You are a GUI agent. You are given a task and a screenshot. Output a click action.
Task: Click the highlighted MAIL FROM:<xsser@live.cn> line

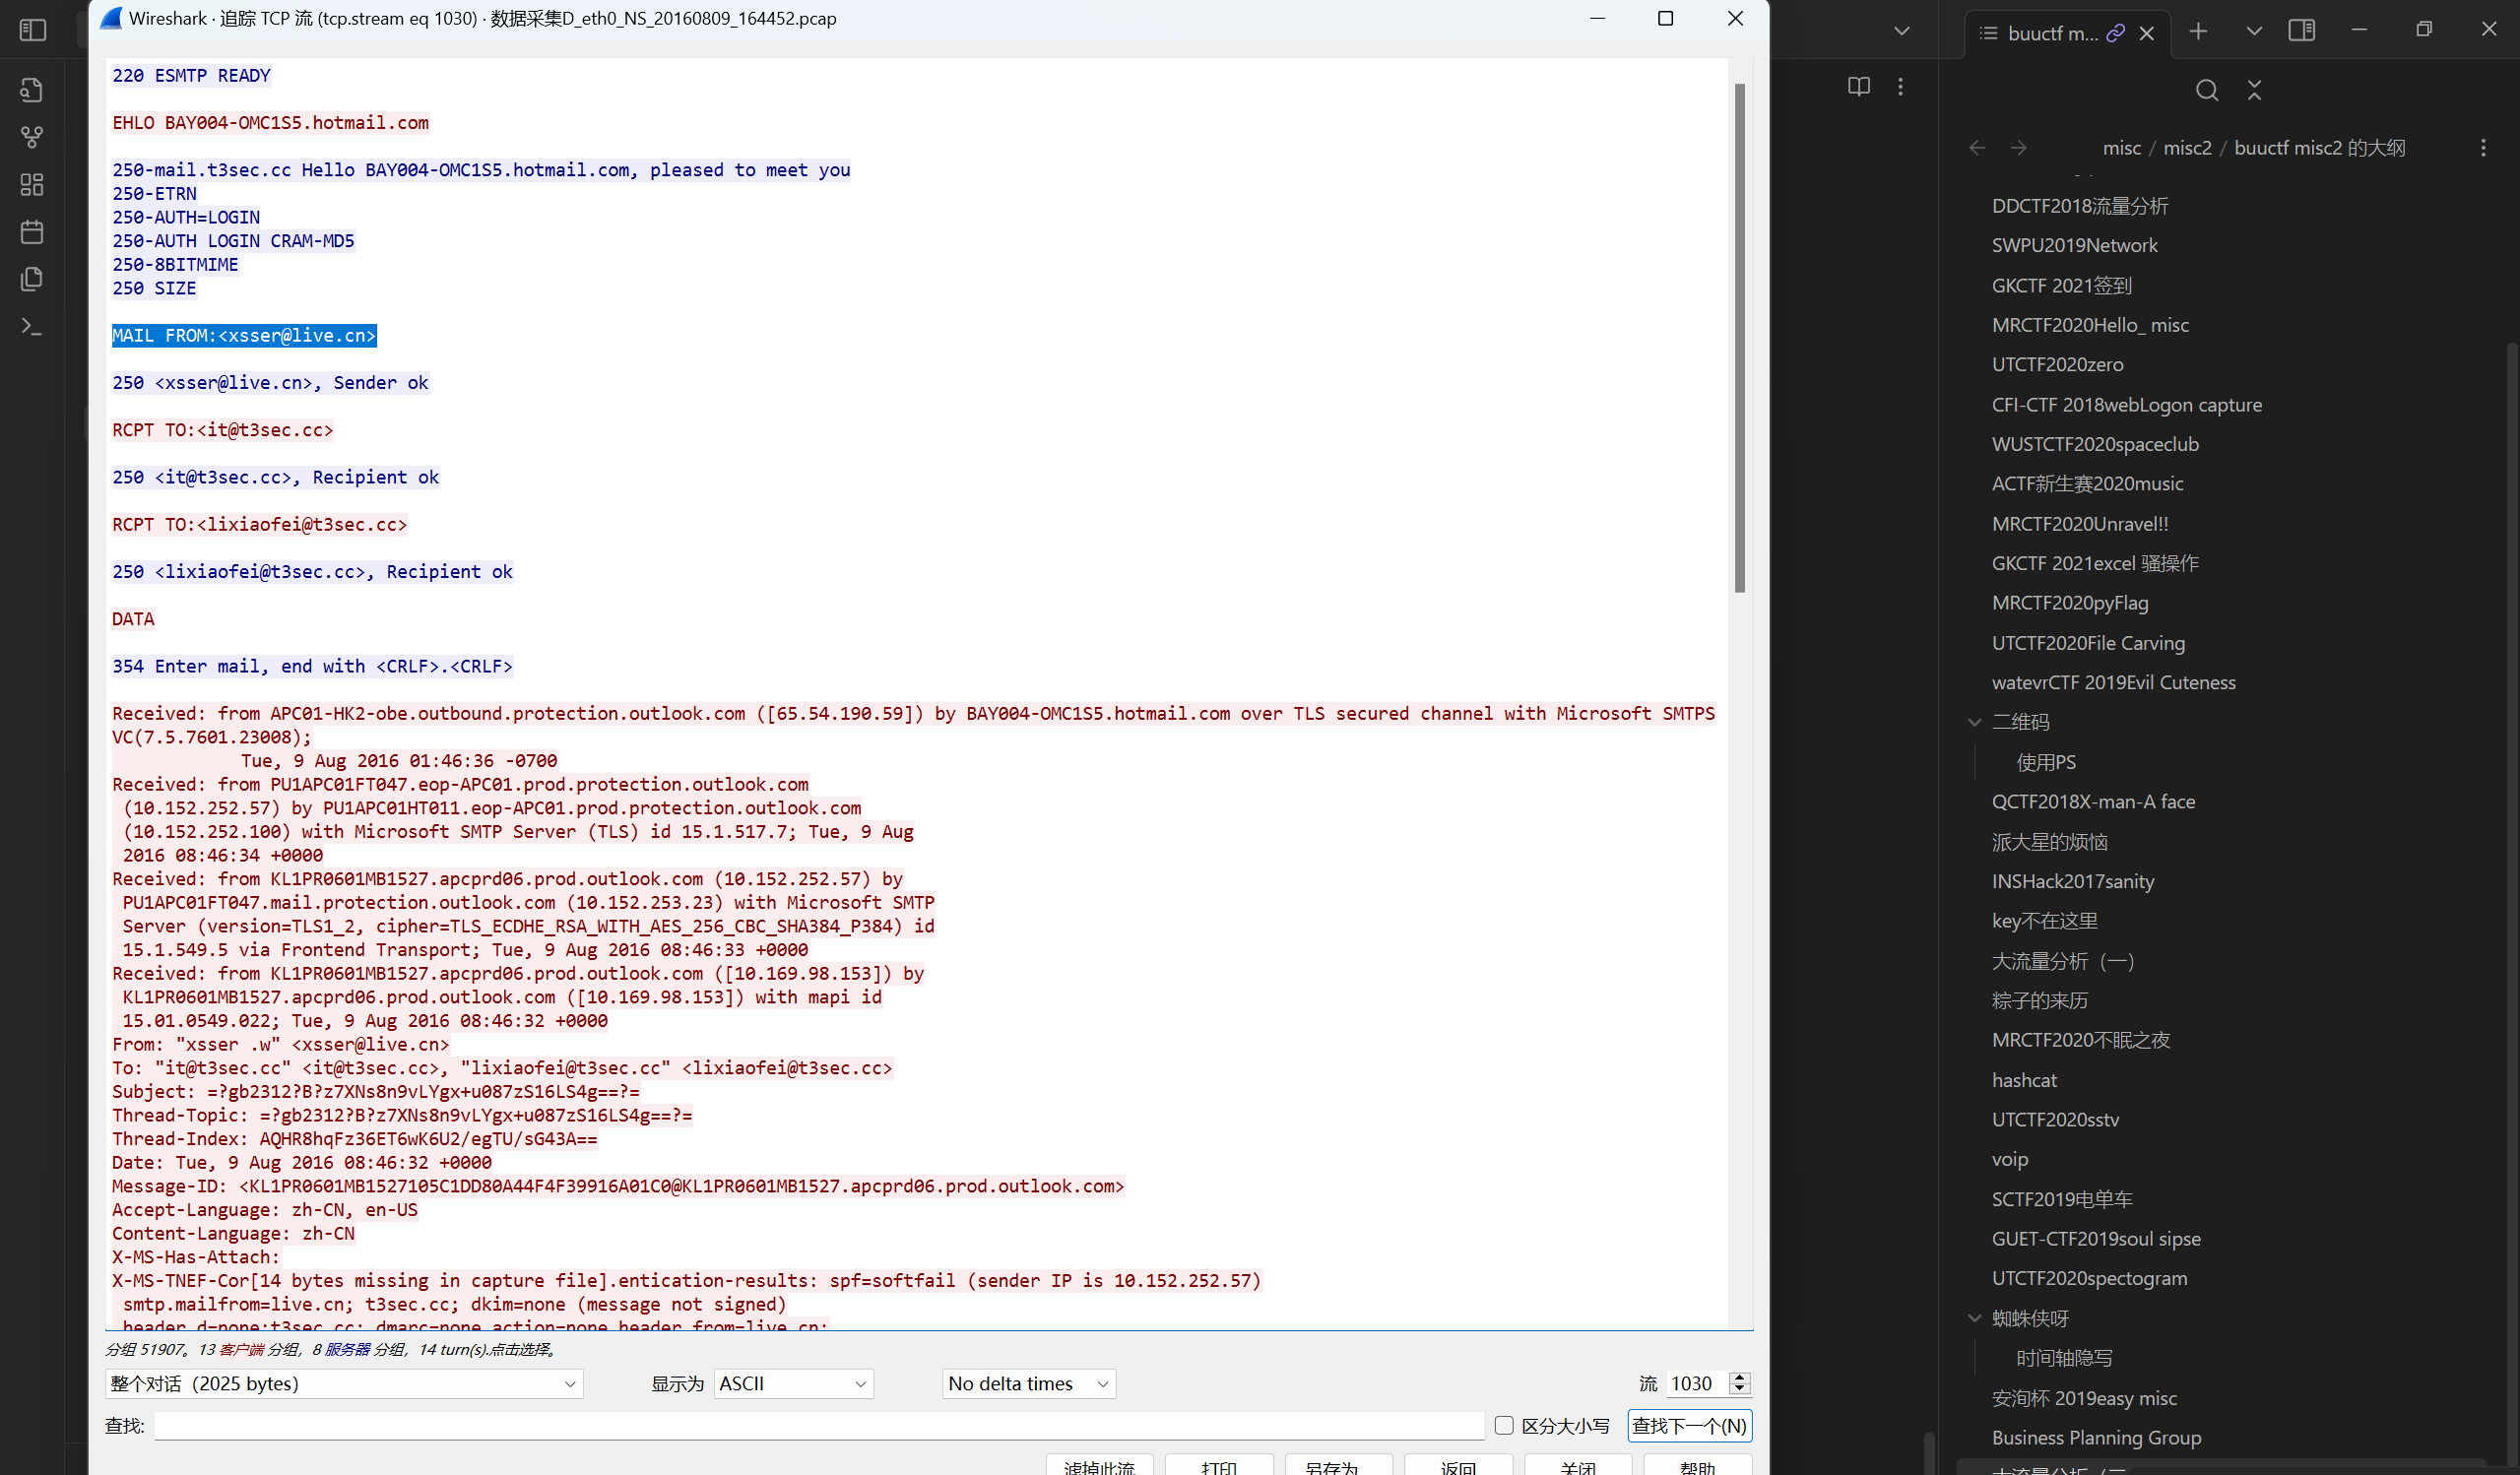click(x=244, y=335)
